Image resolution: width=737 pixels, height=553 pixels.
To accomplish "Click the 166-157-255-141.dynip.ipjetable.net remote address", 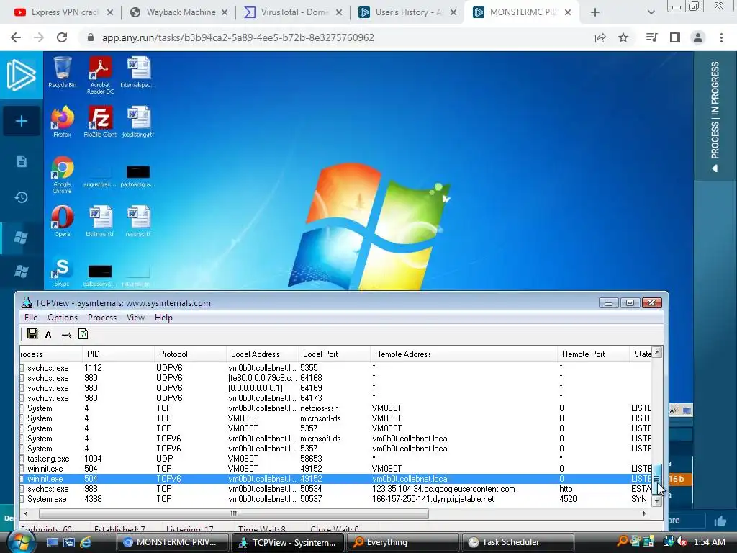I will pos(433,499).
